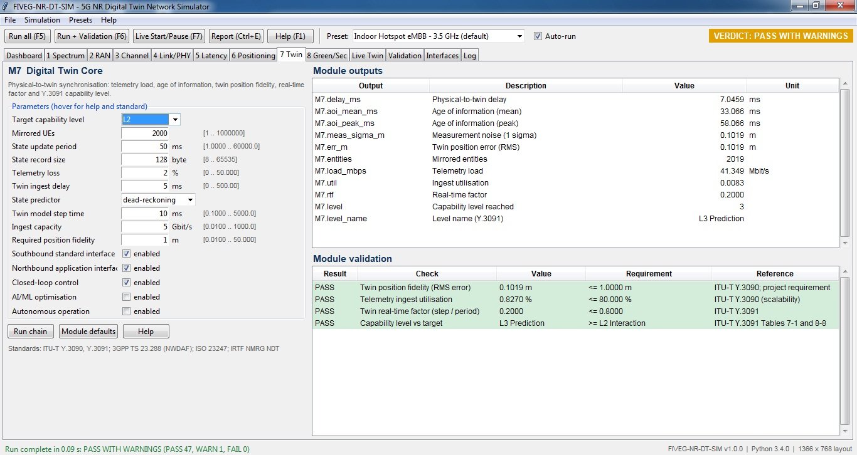Image resolution: width=857 pixels, height=455 pixels.
Task: Open the Preset dropdown
Action: point(438,36)
